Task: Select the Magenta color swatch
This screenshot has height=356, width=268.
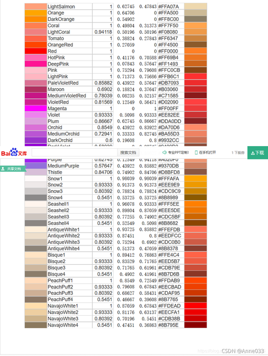Action: point(36,108)
